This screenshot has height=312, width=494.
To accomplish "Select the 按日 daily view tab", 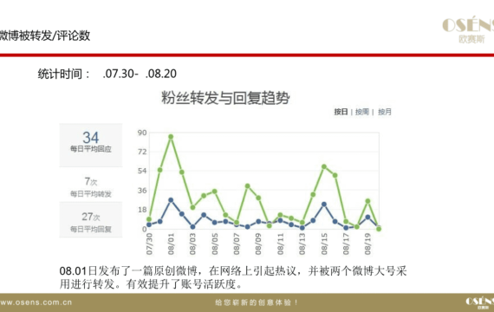I will coord(341,112).
